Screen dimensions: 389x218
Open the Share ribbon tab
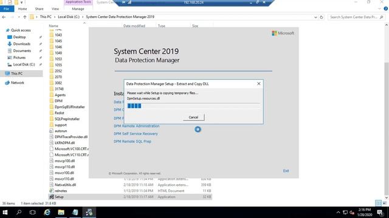tap(39, 8)
